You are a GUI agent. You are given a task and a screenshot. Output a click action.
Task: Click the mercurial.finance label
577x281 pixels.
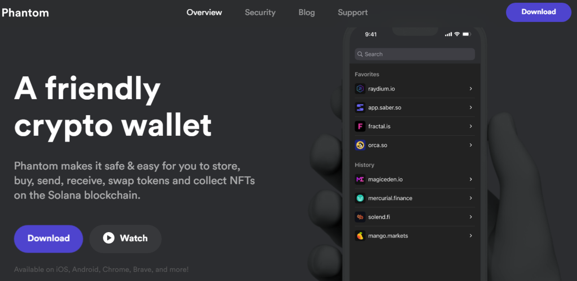390,198
